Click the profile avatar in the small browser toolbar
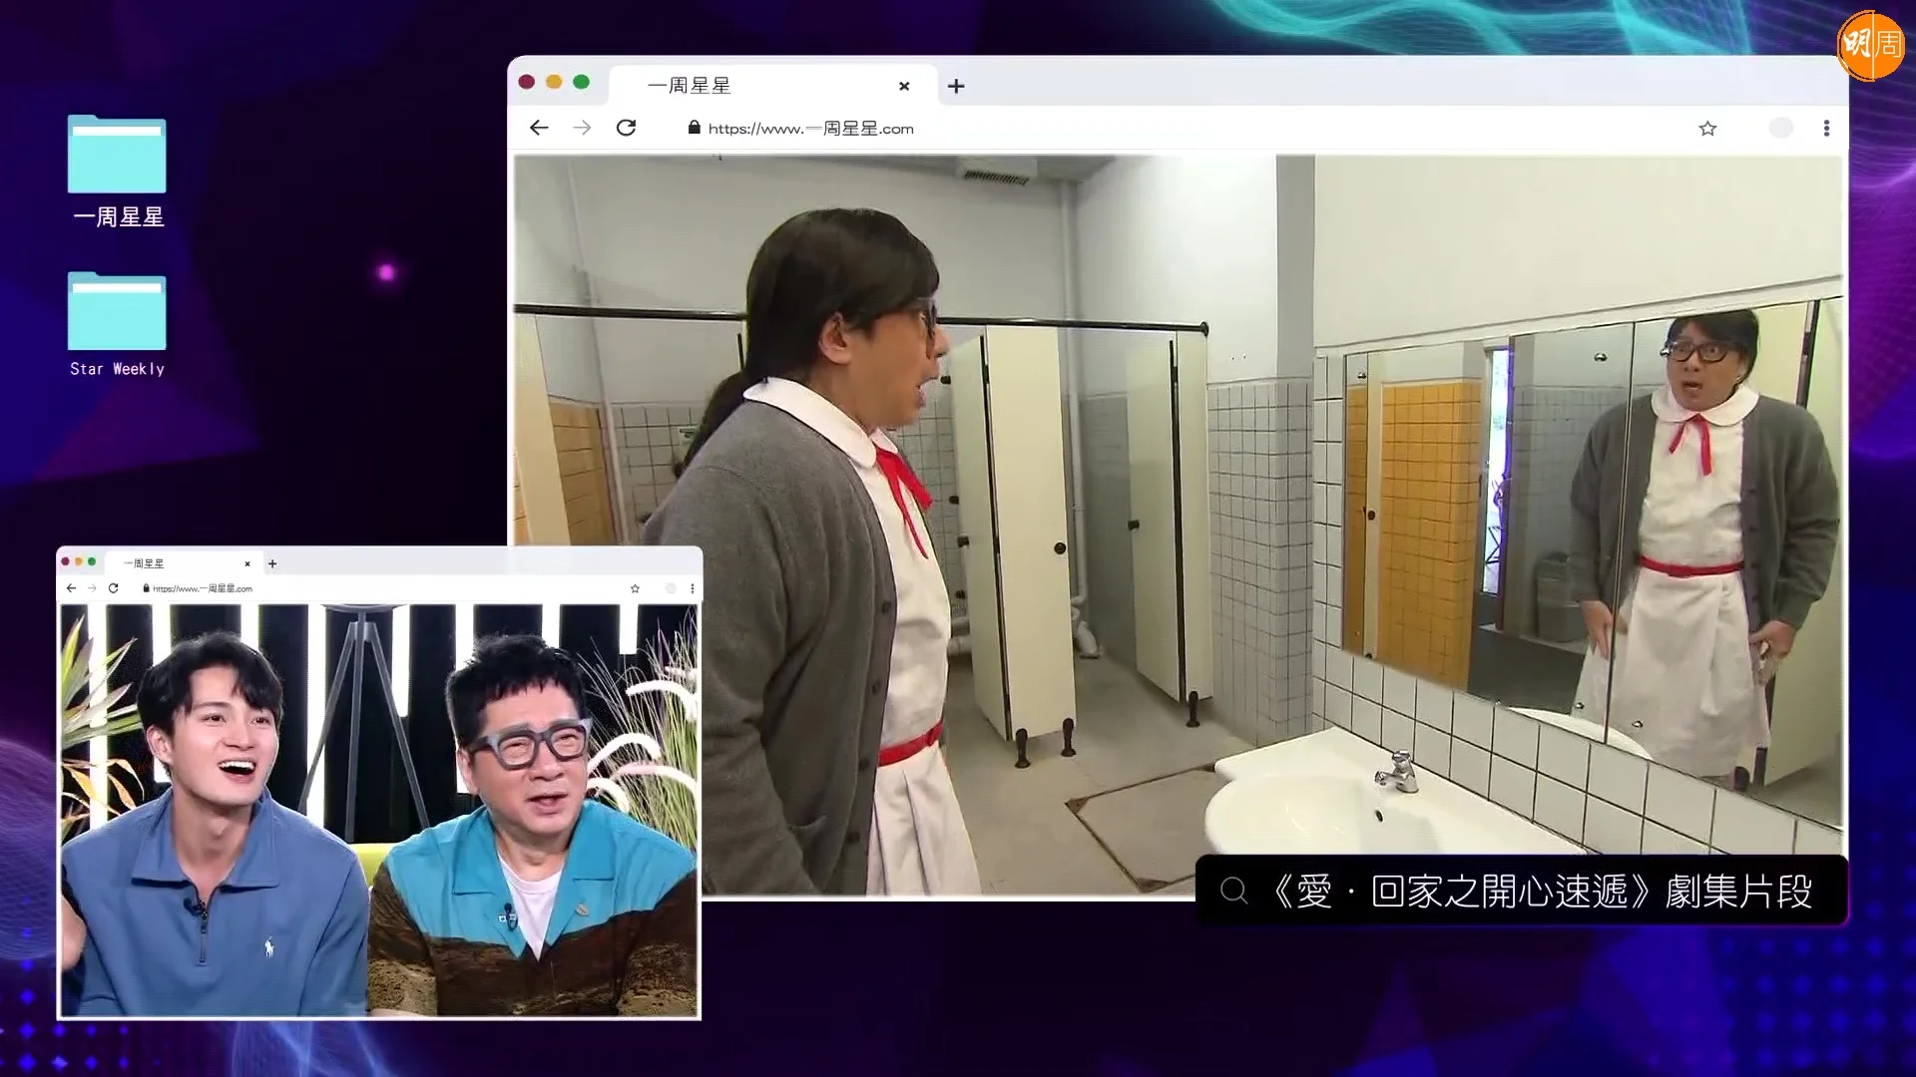Image resolution: width=1916 pixels, height=1077 pixels. (671, 588)
